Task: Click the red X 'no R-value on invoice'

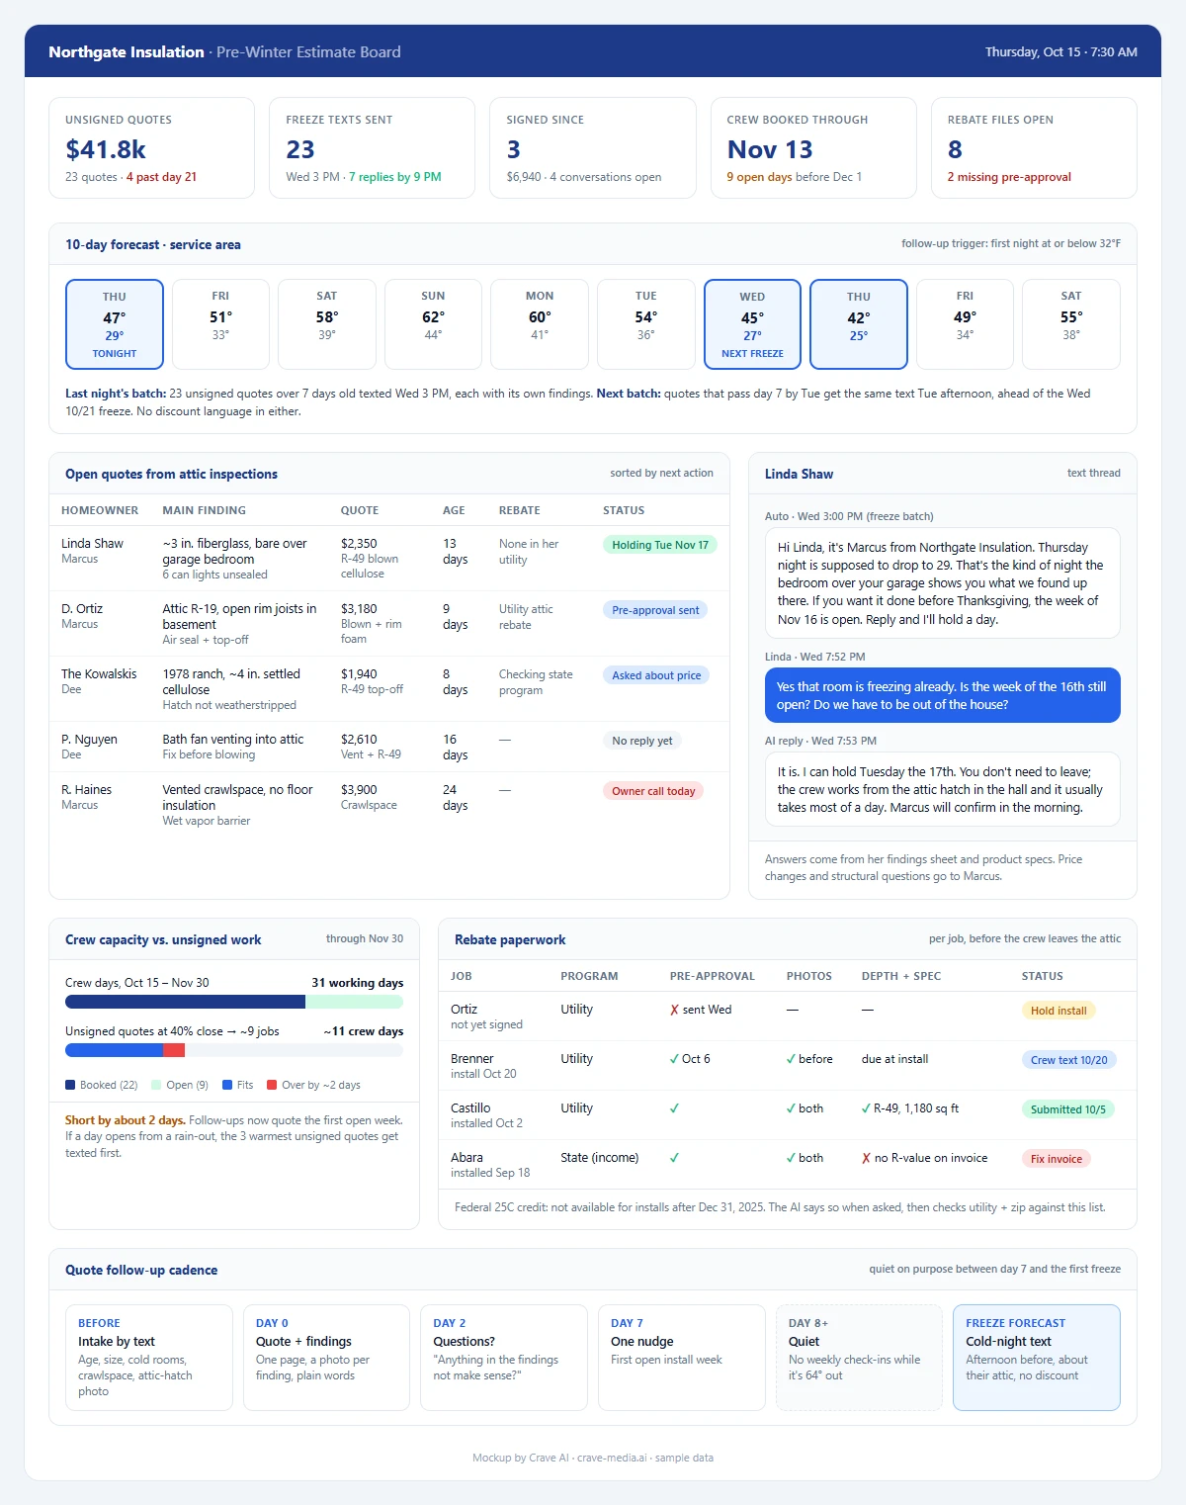Action: click(x=867, y=1158)
